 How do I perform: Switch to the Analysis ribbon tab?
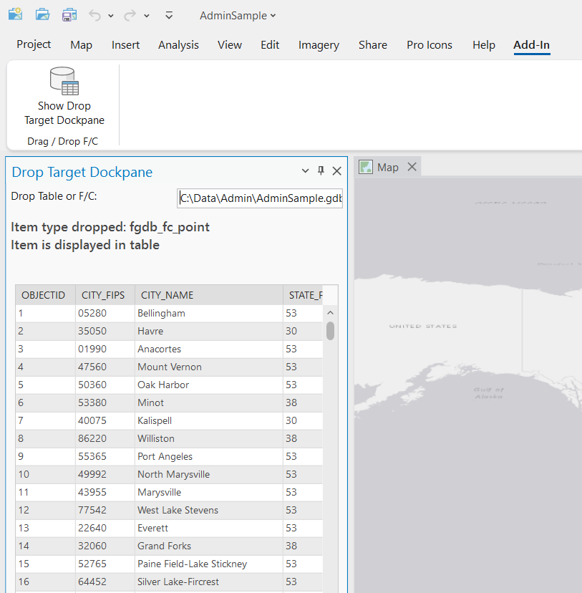178,44
